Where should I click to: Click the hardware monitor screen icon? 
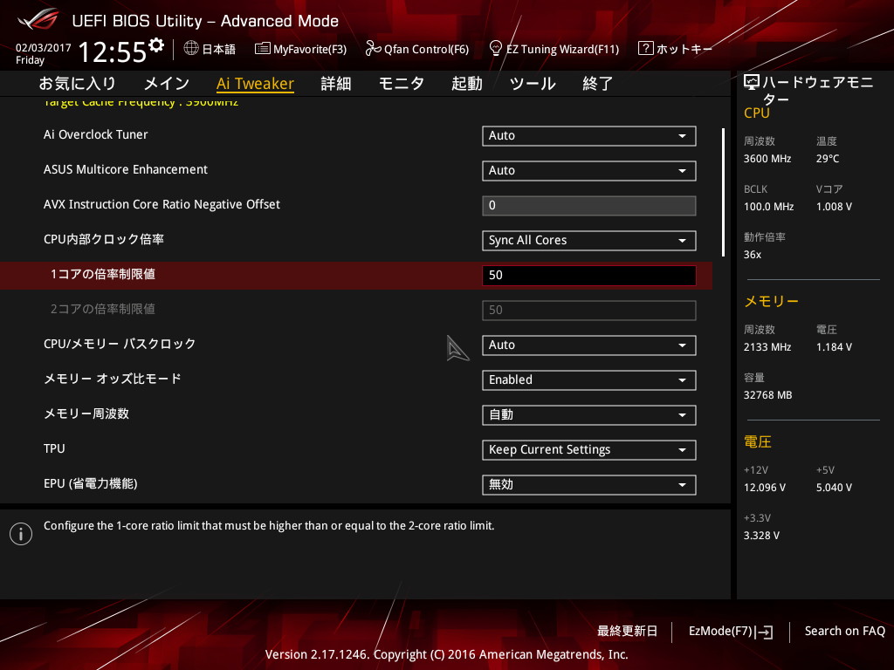pyautogui.click(x=752, y=82)
